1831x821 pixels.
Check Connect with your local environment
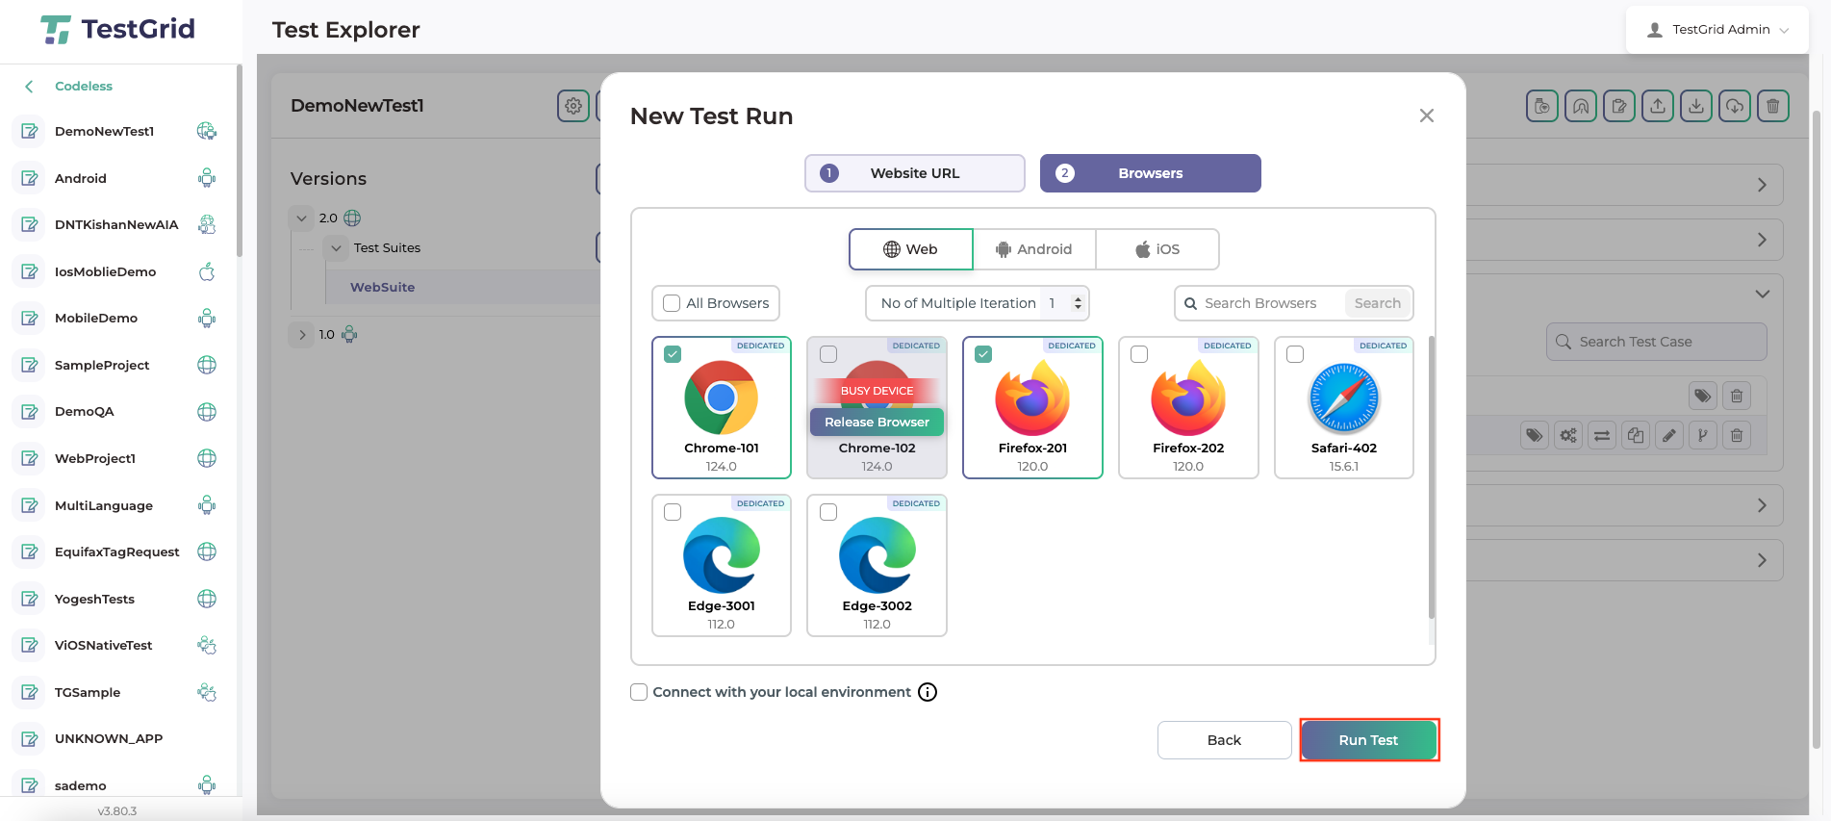[x=639, y=692]
